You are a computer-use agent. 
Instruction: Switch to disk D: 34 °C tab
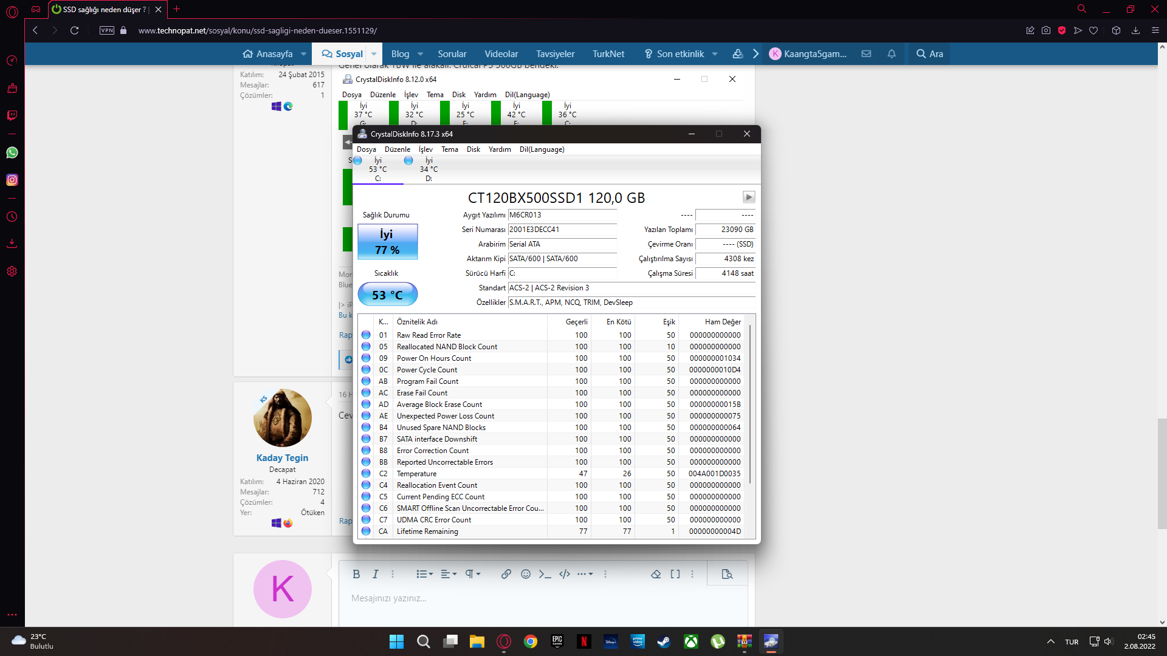coord(429,169)
